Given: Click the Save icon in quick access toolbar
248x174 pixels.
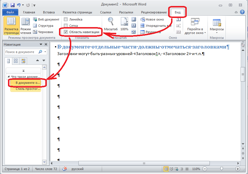Looking at the screenshot, I should click(x=13, y=5).
